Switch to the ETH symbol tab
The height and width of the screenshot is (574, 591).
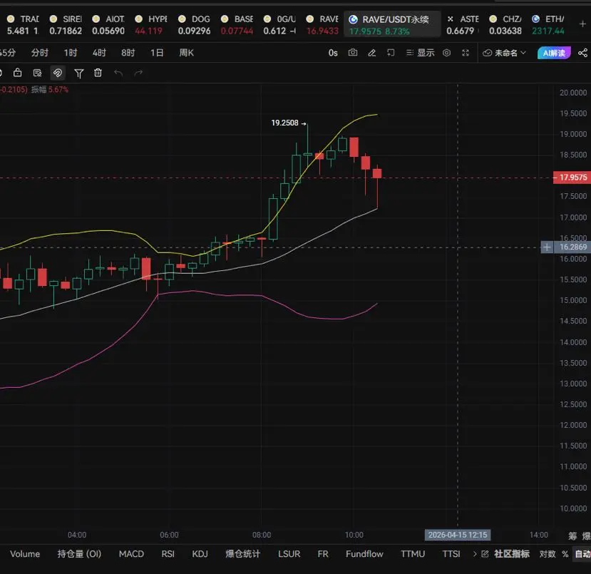(x=548, y=24)
